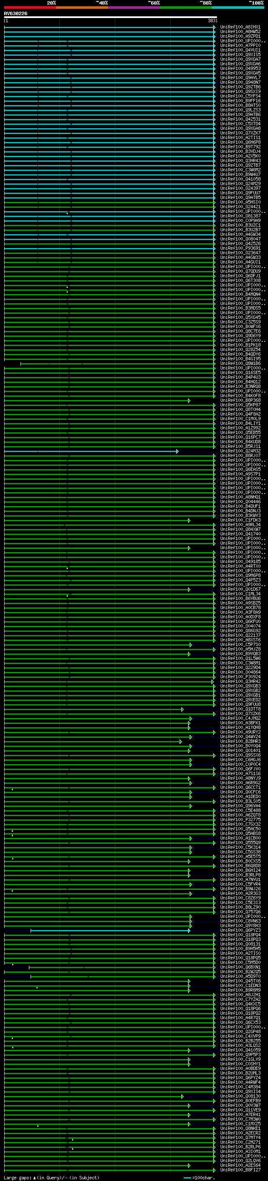Click the label UniRef100_Q7XZK7
This screenshot has width=268, height=1181.
click(x=240, y=133)
